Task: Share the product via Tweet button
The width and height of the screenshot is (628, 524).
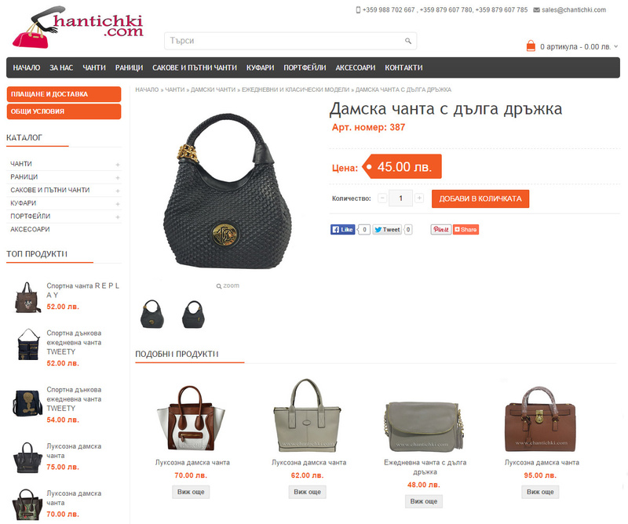Action: (387, 229)
